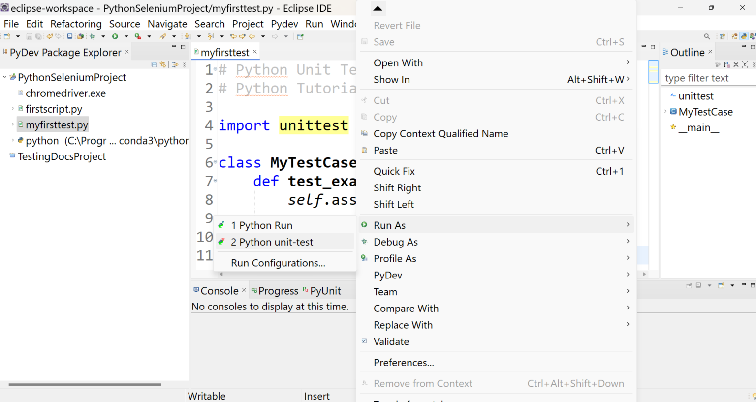Open the New wizard toolbar icon
The image size is (756, 402).
pyautogui.click(x=7, y=36)
